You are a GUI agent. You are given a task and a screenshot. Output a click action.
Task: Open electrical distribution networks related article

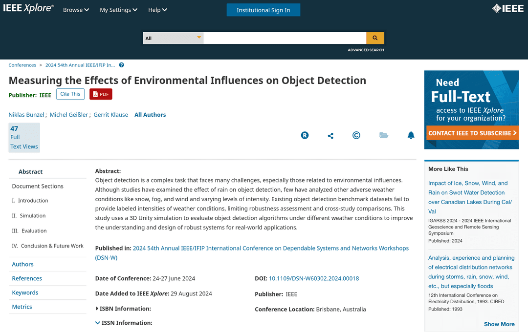471,272
